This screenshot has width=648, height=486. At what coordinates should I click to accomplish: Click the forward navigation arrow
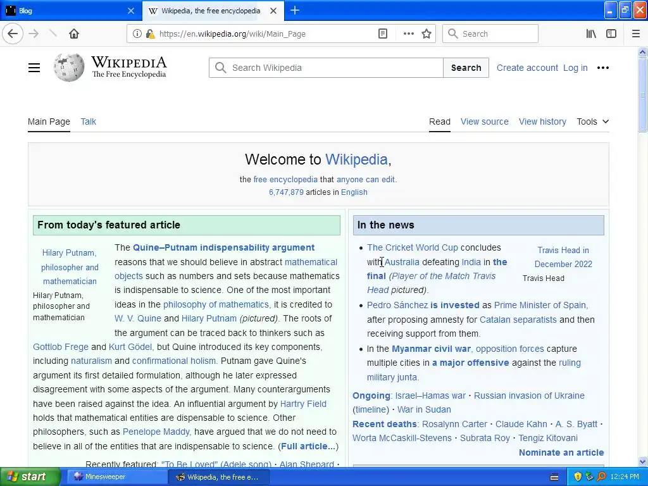[x=34, y=34]
